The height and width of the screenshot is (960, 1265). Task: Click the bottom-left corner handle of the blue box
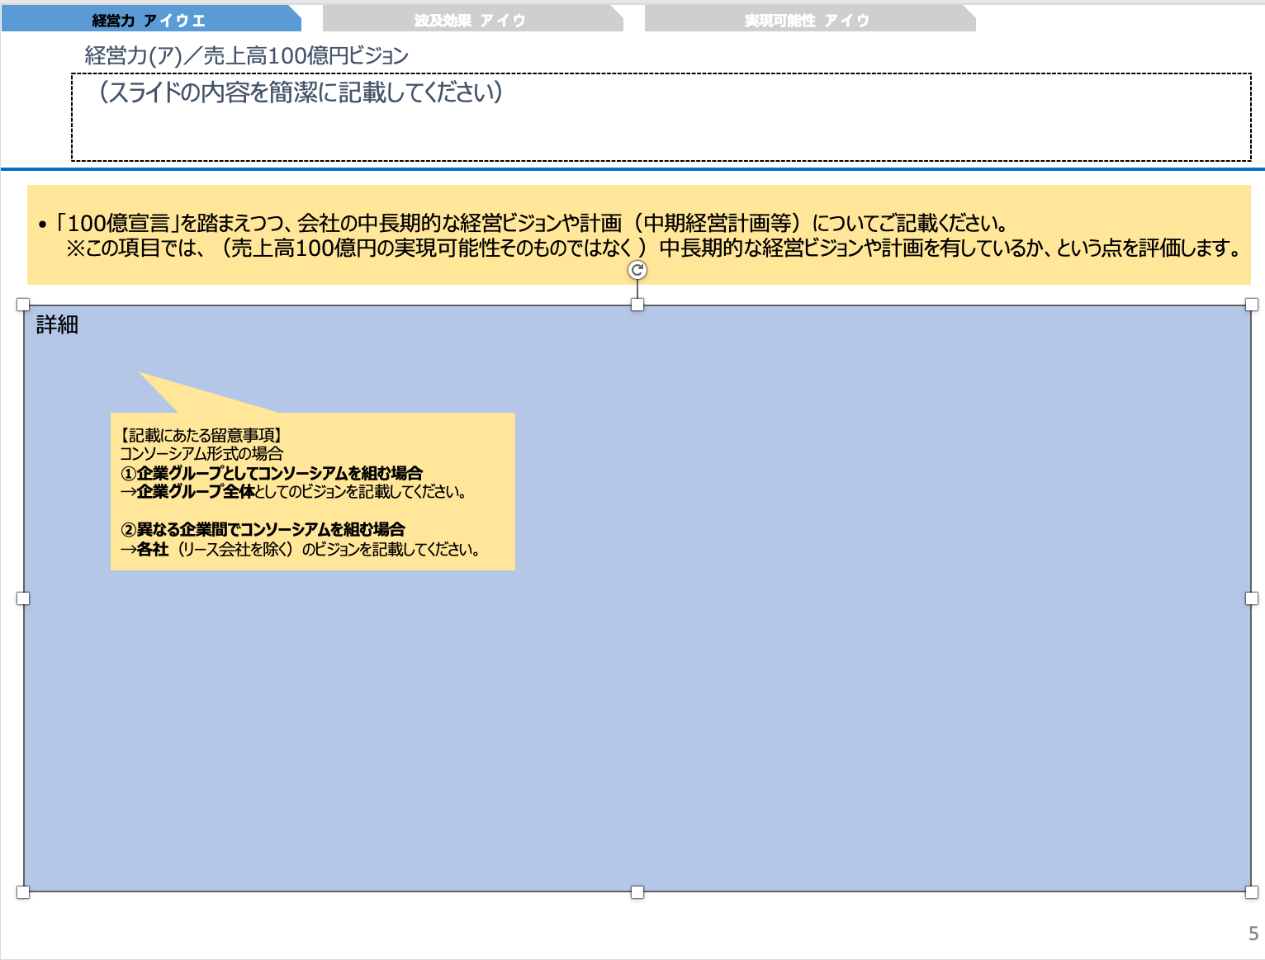pyautogui.click(x=22, y=891)
